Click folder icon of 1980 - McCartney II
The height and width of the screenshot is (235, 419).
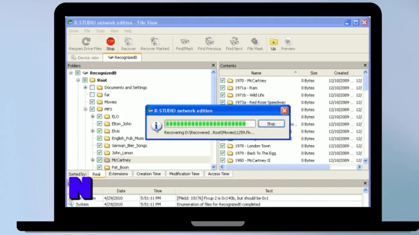tap(230, 160)
